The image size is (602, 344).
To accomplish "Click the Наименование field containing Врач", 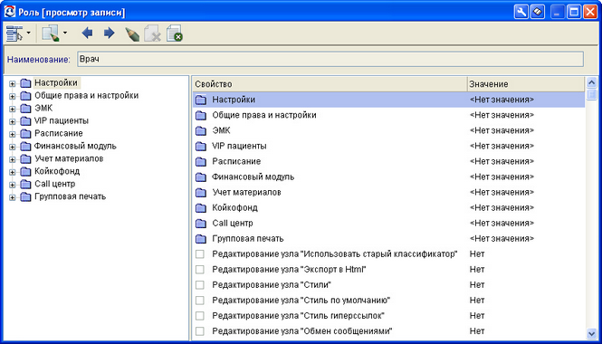I will coord(330,59).
